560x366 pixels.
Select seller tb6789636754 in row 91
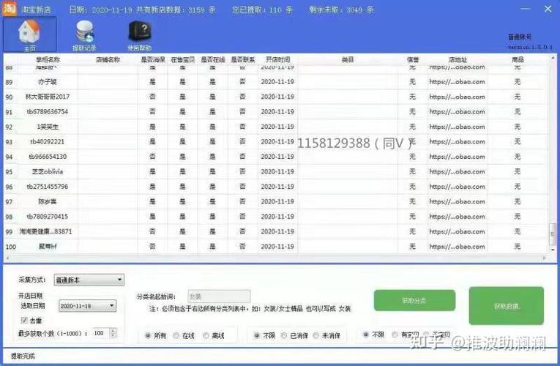coord(48,112)
